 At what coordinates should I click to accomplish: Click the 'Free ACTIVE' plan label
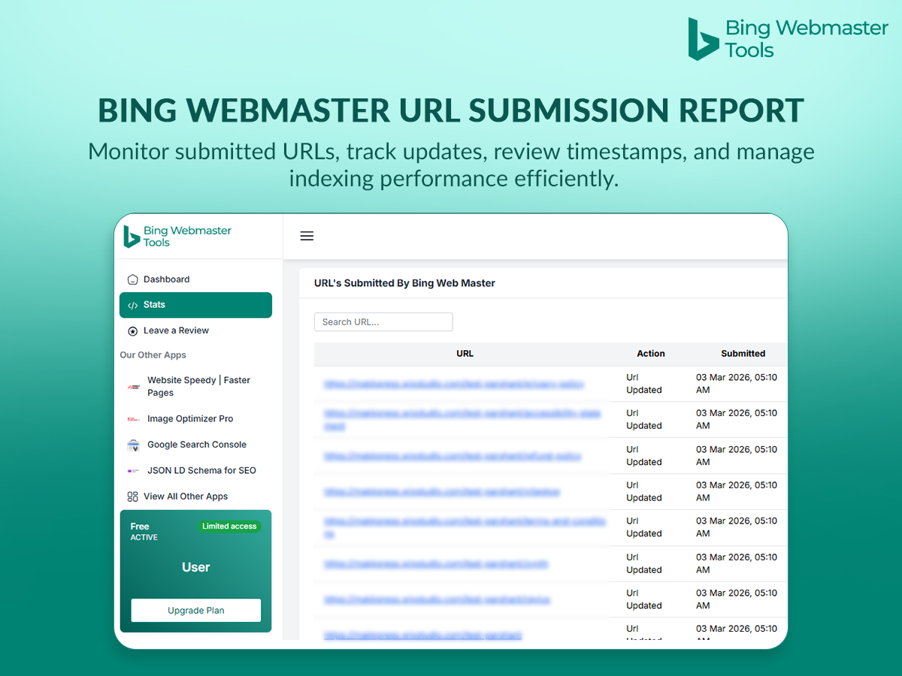(x=144, y=532)
